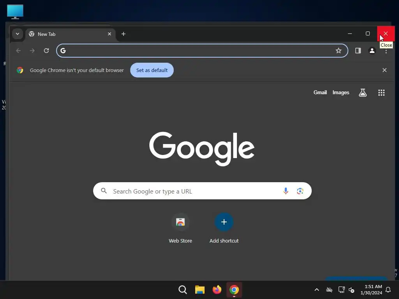Screen dimensions: 399x299
Task: Click the Chrome taskbar icon
Action: (234, 290)
